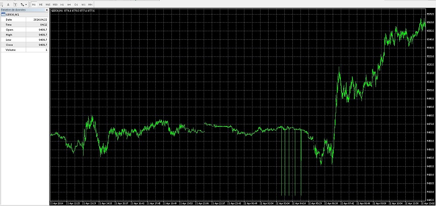Switch chart to M30 timeframe
Image resolution: width=436 pixels, height=206 pixels.
coord(55,5)
